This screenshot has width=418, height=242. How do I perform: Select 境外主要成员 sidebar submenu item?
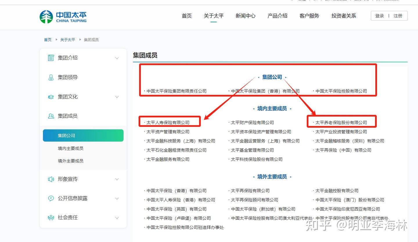[x=71, y=161]
